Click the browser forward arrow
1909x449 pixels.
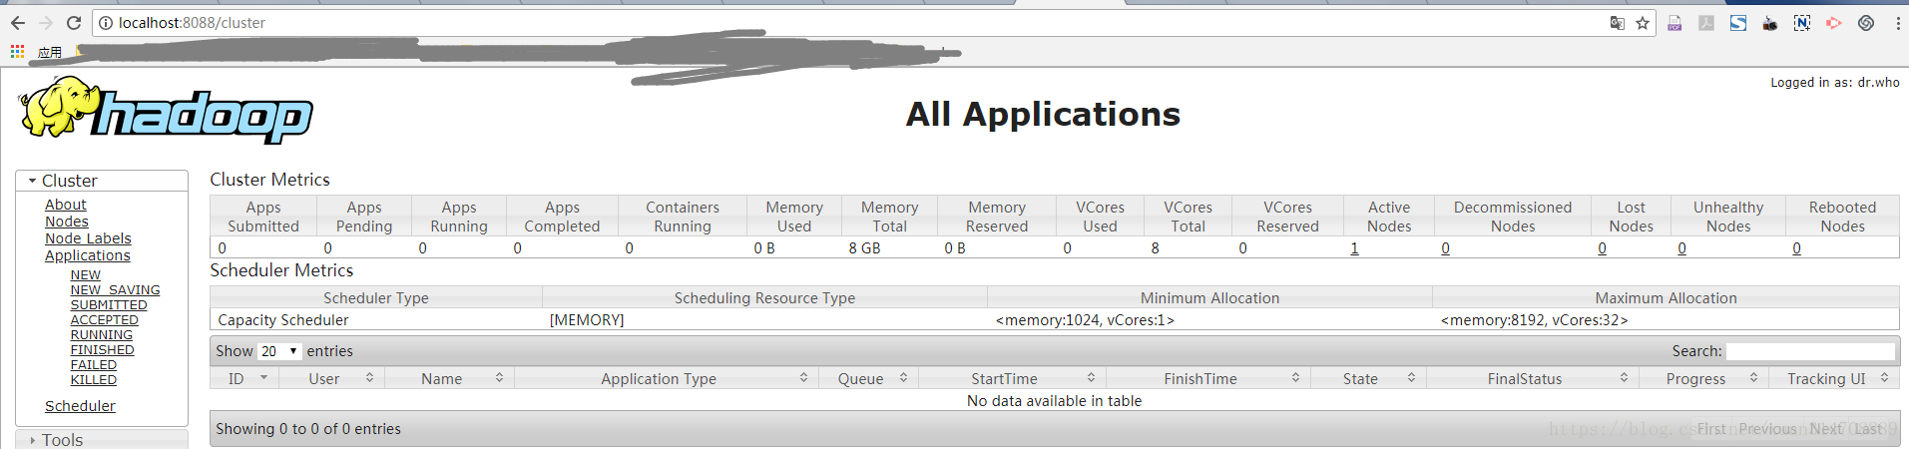pyautogui.click(x=46, y=23)
